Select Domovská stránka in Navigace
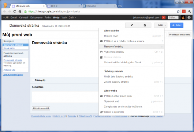Viewport: 194px width, 132px height. [x=15, y=45]
